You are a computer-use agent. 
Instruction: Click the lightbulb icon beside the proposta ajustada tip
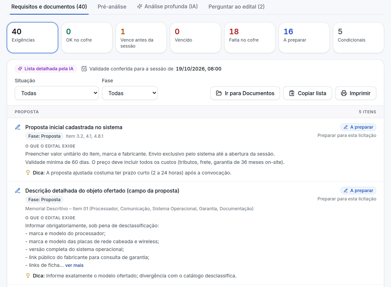pos(28,173)
